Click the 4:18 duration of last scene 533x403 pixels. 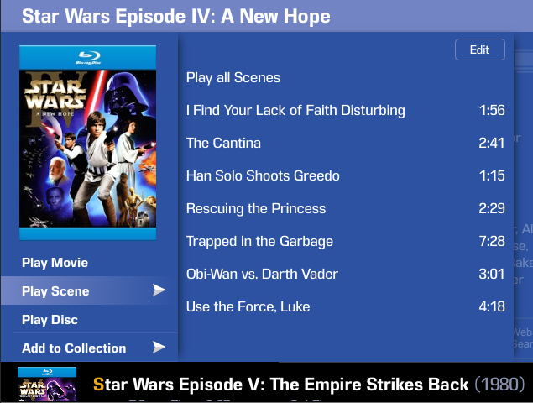[x=492, y=306]
